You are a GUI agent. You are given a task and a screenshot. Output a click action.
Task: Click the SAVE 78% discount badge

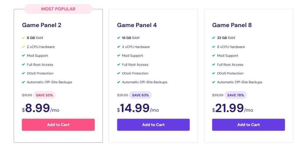(236, 95)
